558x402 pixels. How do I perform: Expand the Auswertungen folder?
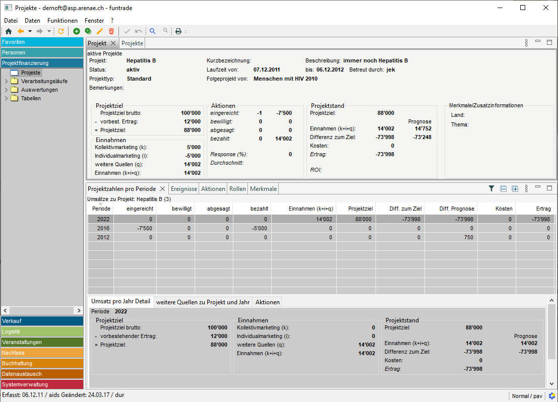coord(6,90)
